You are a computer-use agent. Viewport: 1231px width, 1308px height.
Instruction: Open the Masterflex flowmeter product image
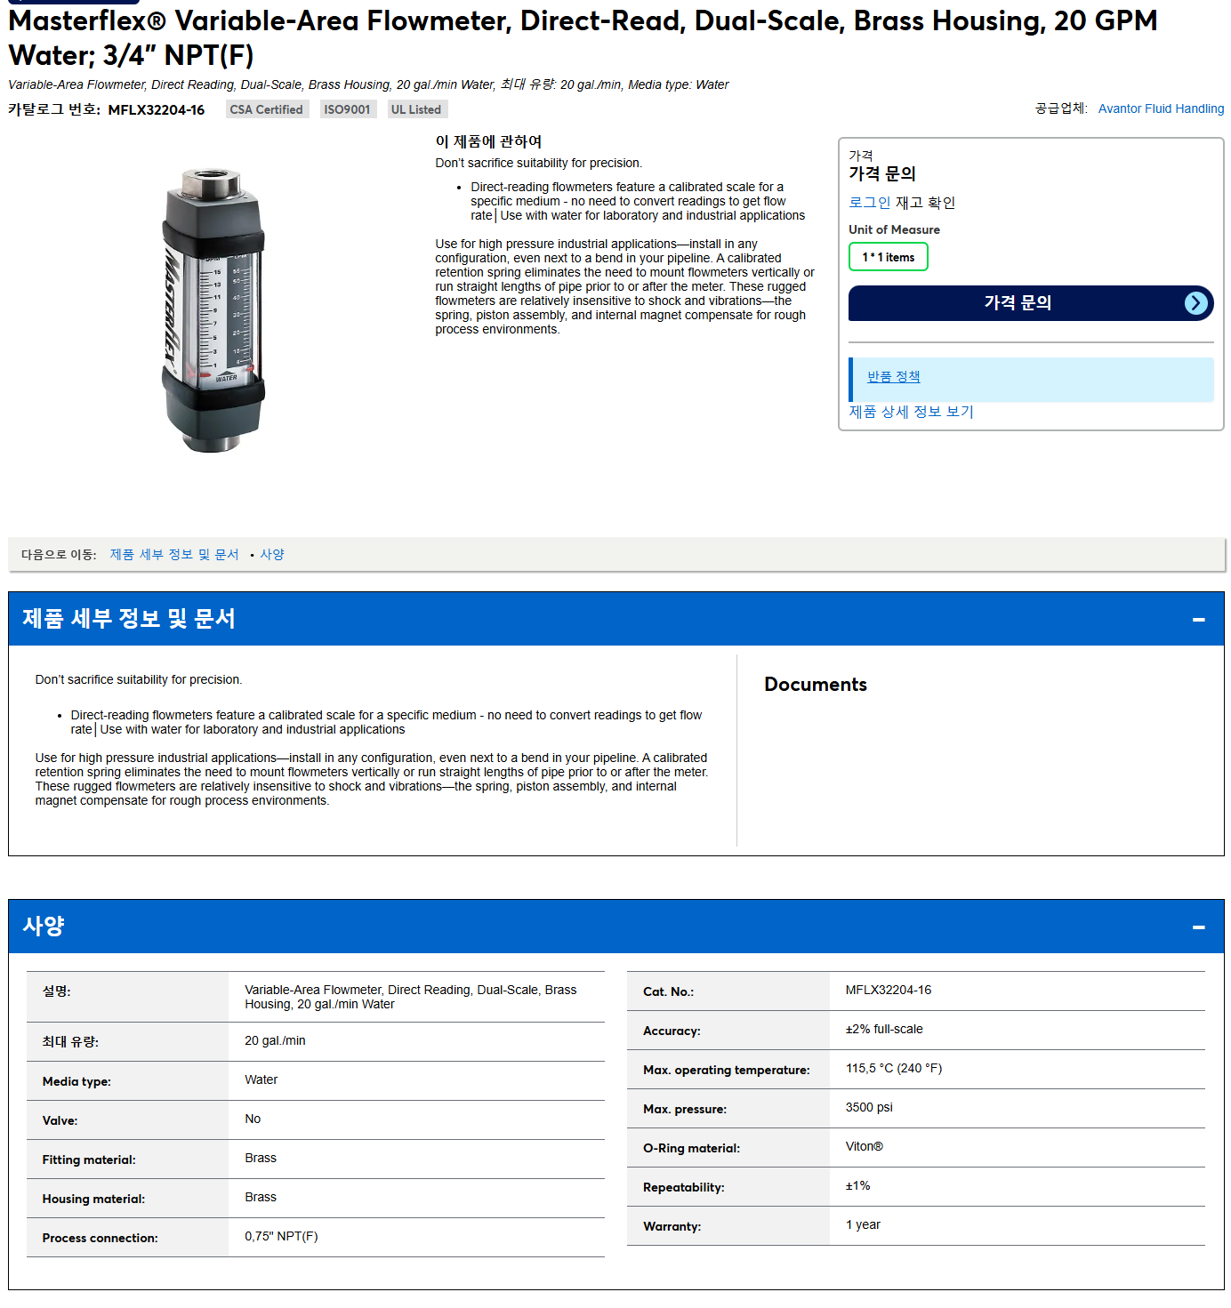pyautogui.click(x=213, y=311)
